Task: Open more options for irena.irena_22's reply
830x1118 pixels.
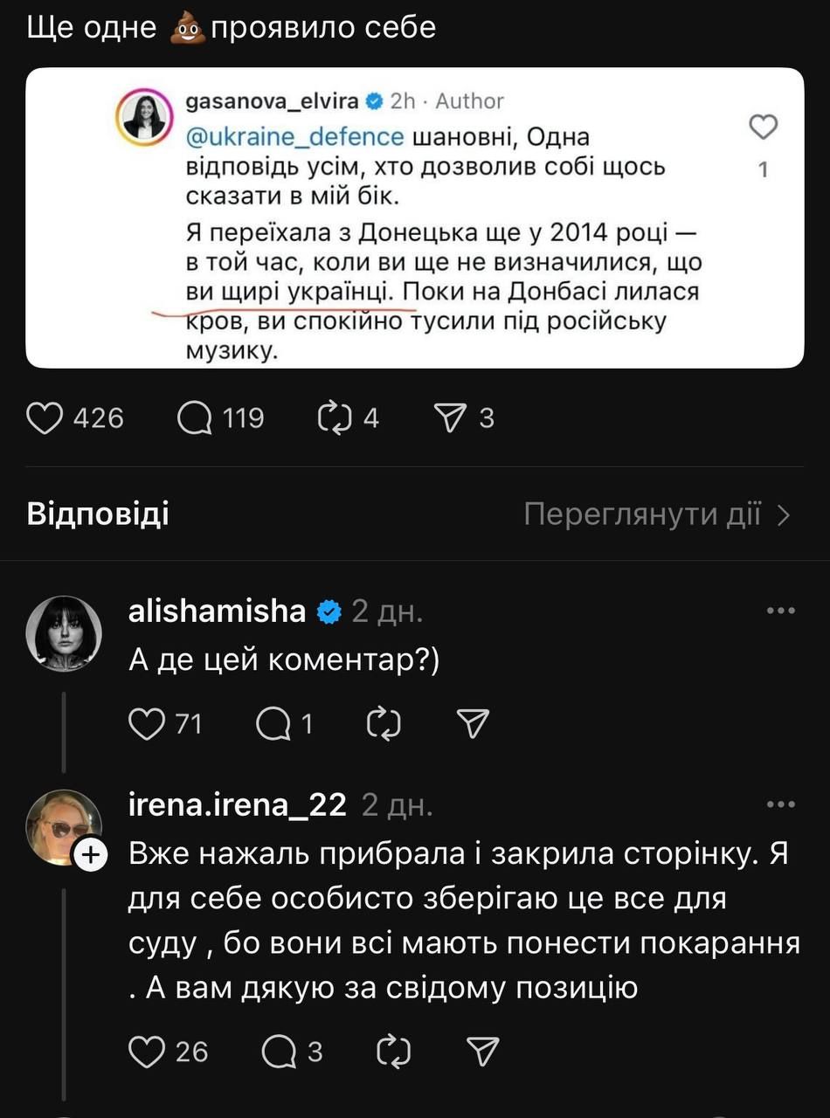Action: (780, 804)
